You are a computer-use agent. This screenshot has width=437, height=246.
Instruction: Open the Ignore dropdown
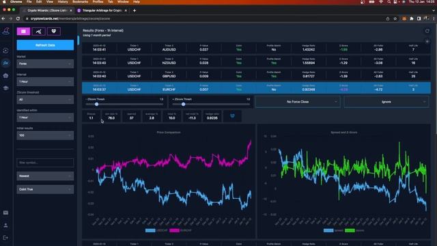pyautogui.click(x=386, y=102)
